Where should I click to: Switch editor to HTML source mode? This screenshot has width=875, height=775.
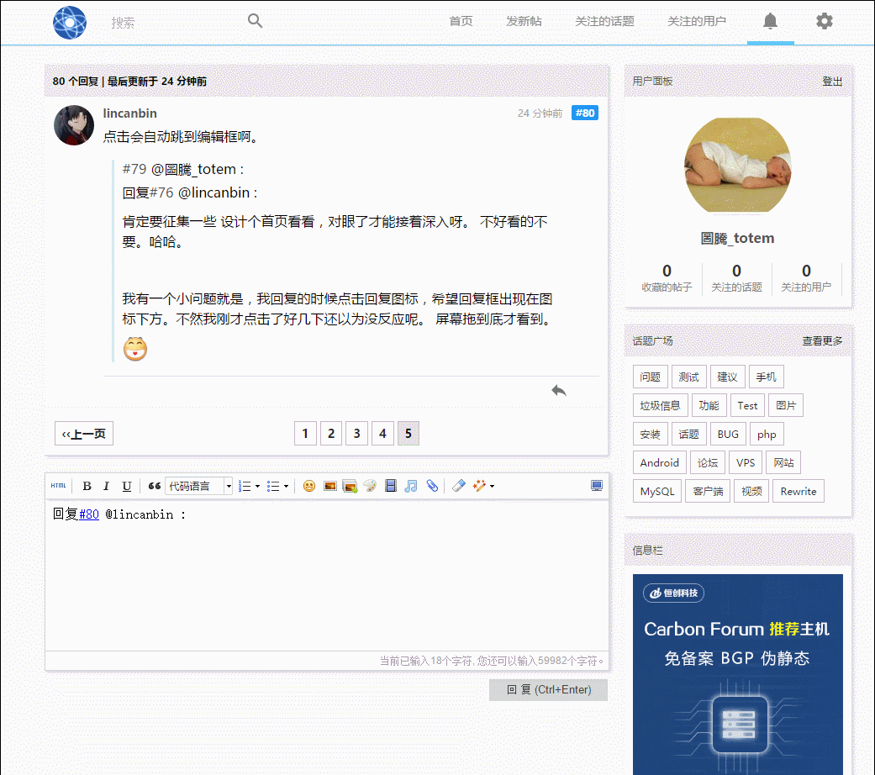[59, 486]
